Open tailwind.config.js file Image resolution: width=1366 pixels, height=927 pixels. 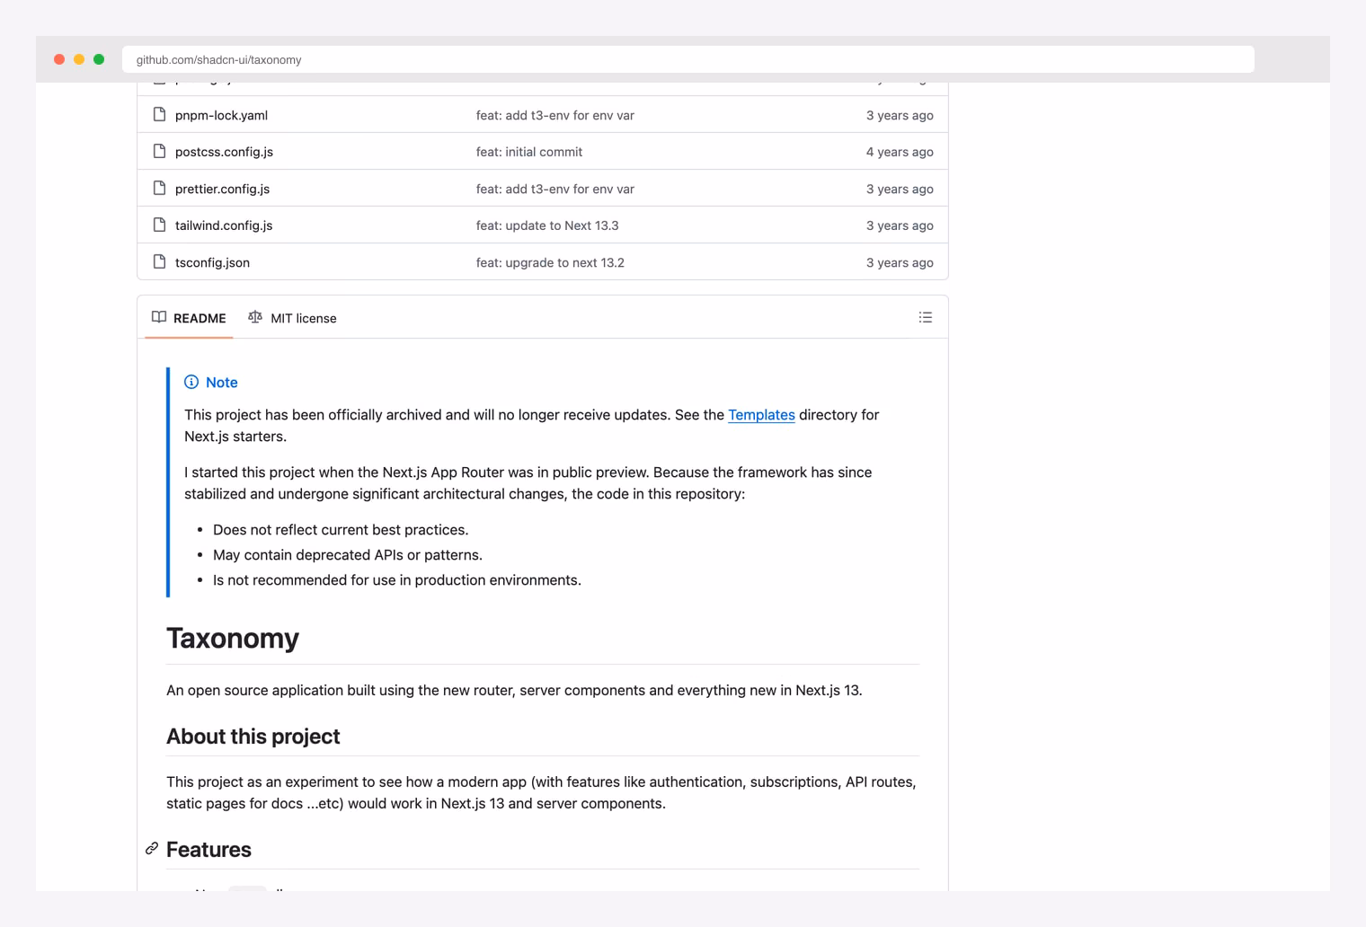pos(224,225)
